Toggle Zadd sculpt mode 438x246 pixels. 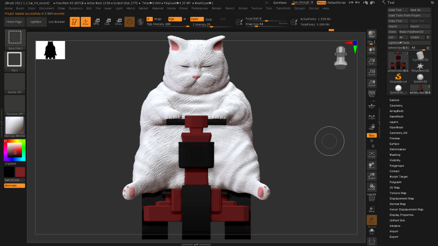[x=197, y=19]
